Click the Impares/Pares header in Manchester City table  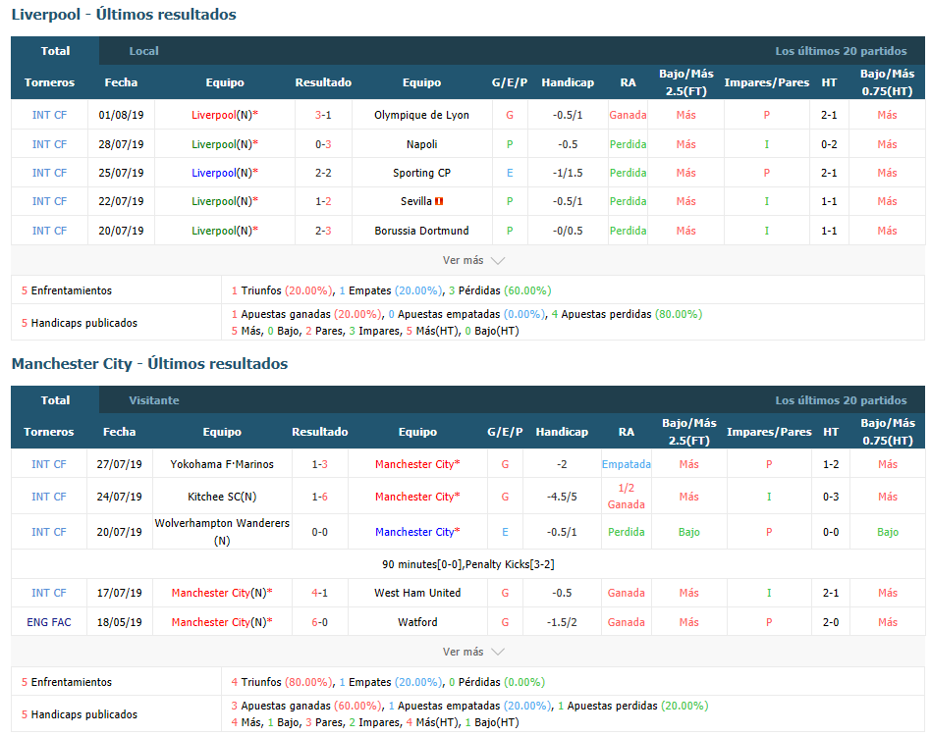pyautogui.click(x=769, y=432)
